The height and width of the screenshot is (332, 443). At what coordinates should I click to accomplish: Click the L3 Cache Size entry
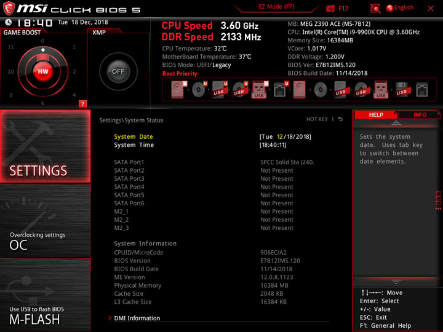pyautogui.click(x=132, y=302)
